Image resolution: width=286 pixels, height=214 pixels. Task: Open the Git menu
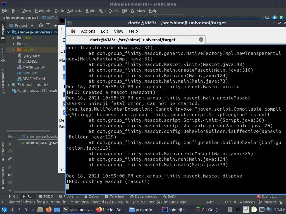tap(125, 11)
